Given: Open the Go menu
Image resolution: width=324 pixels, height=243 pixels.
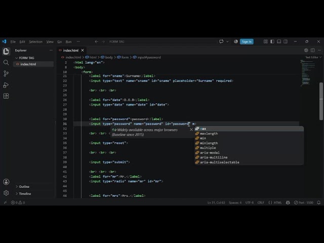Looking at the screenshot, I should [60, 42].
